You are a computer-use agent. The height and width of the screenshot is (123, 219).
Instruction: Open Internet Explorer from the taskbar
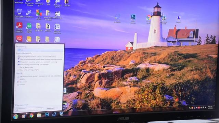54,114
